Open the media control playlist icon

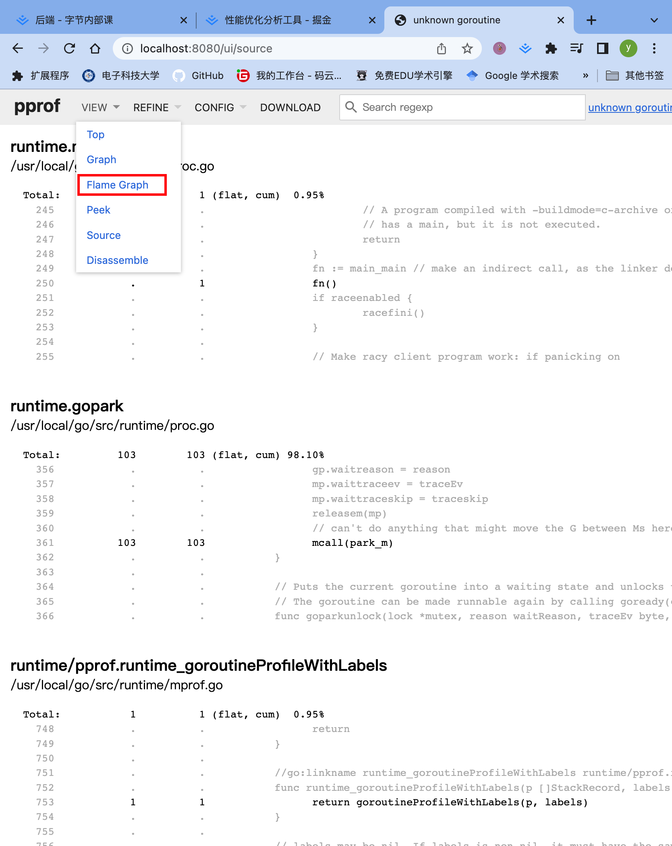click(577, 49)
